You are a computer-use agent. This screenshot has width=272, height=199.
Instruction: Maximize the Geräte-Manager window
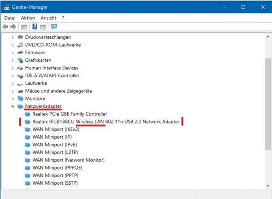pos(243,7)
